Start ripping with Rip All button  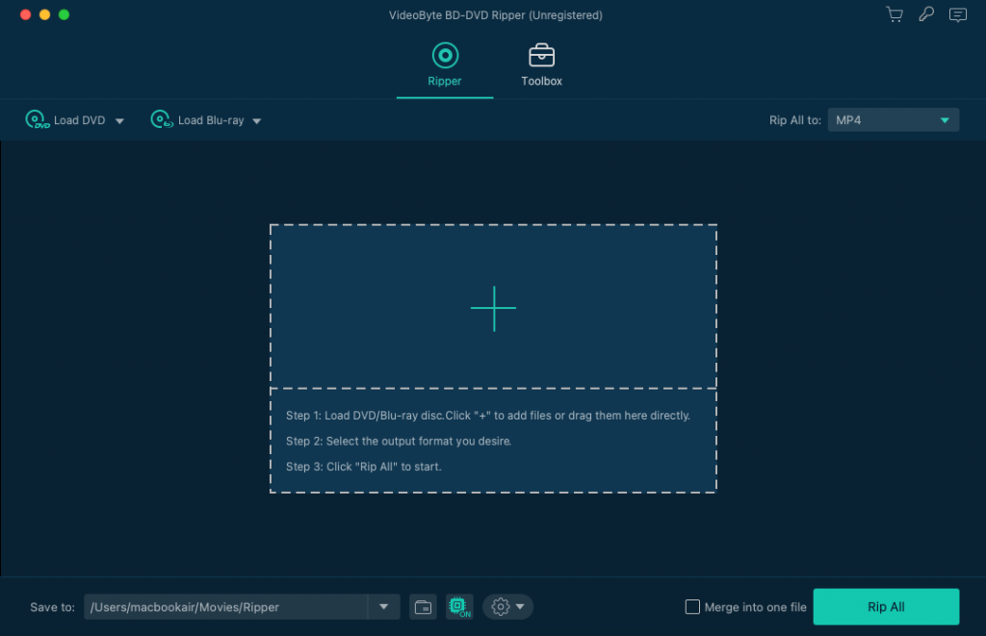(x=886, y=607)
